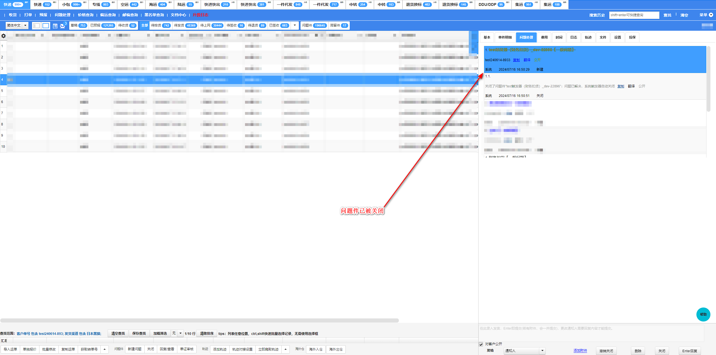Open the 文件 tab

[x=603, y=37]
